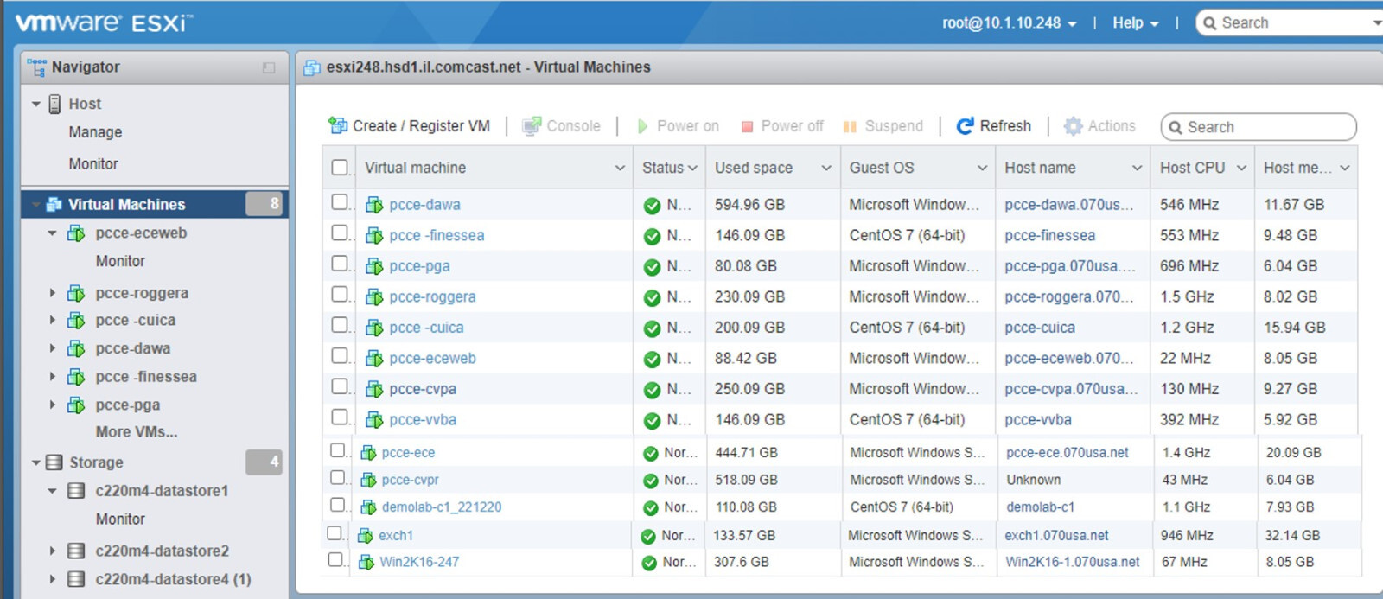Viewport: 1383px width, 599px height.
Task: Open the Guest OS column dropdown arrow
Action: tap(982, 169)
